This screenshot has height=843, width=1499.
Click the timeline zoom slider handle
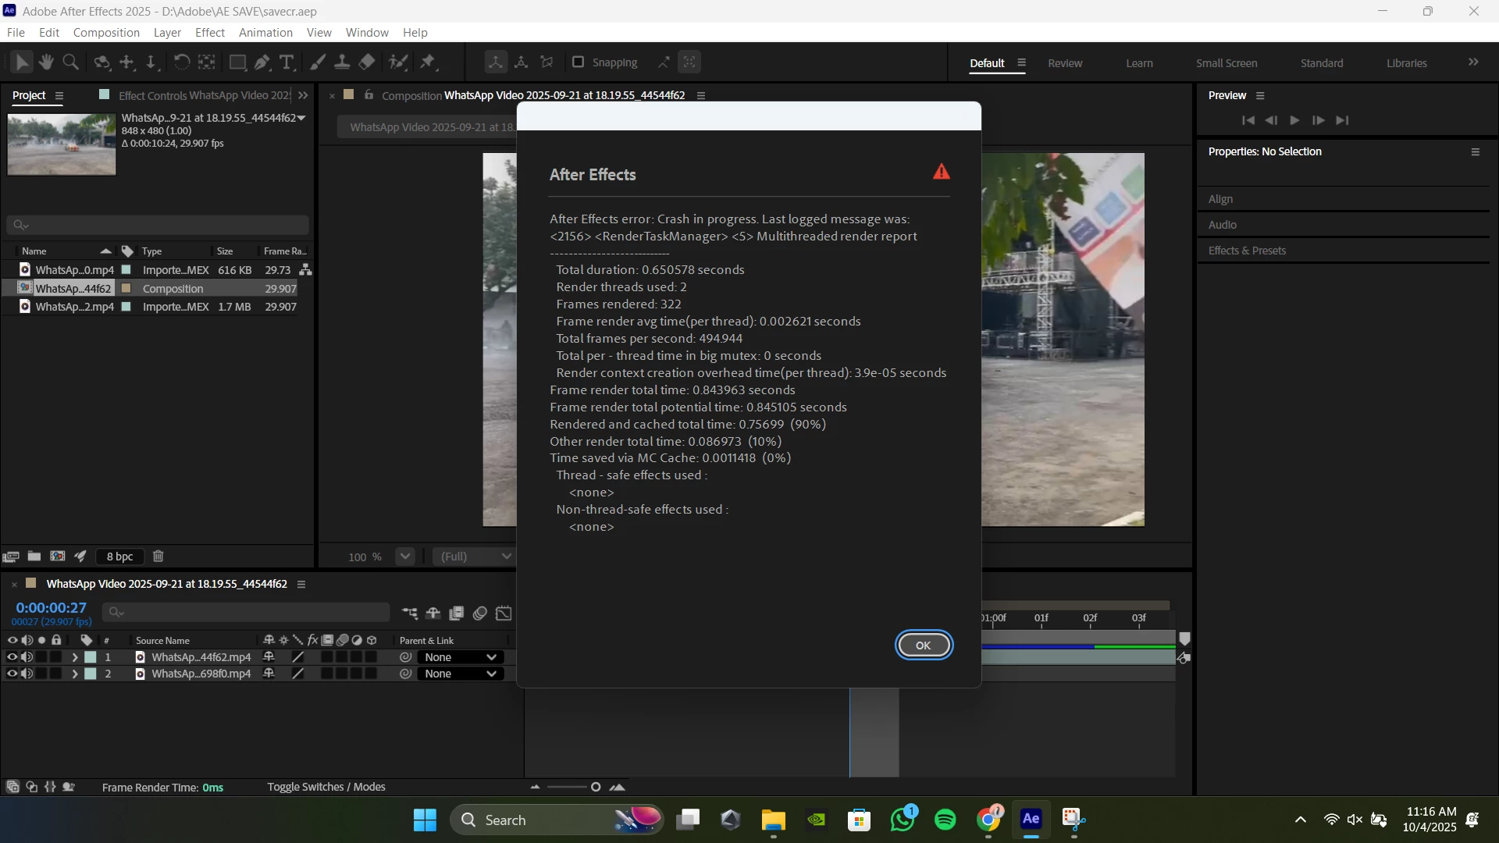point(596,787)
